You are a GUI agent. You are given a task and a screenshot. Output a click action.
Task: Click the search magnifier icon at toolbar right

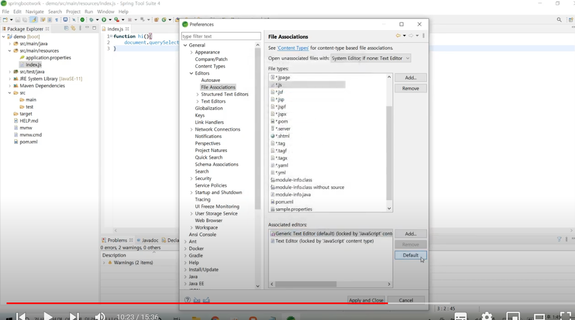tap(559, 20)
